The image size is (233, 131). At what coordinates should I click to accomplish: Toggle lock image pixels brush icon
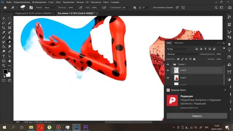coord(182,59)
